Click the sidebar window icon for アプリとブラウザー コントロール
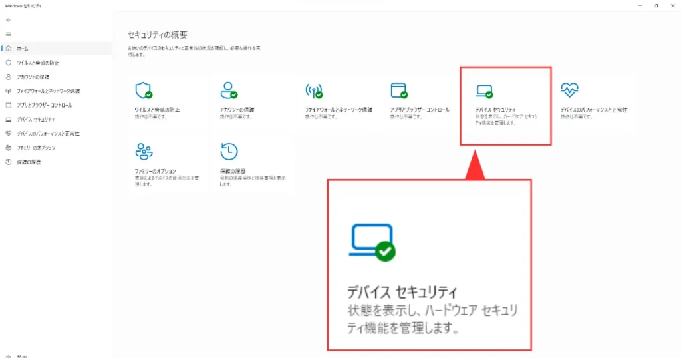681x358 pixels. 8,105
